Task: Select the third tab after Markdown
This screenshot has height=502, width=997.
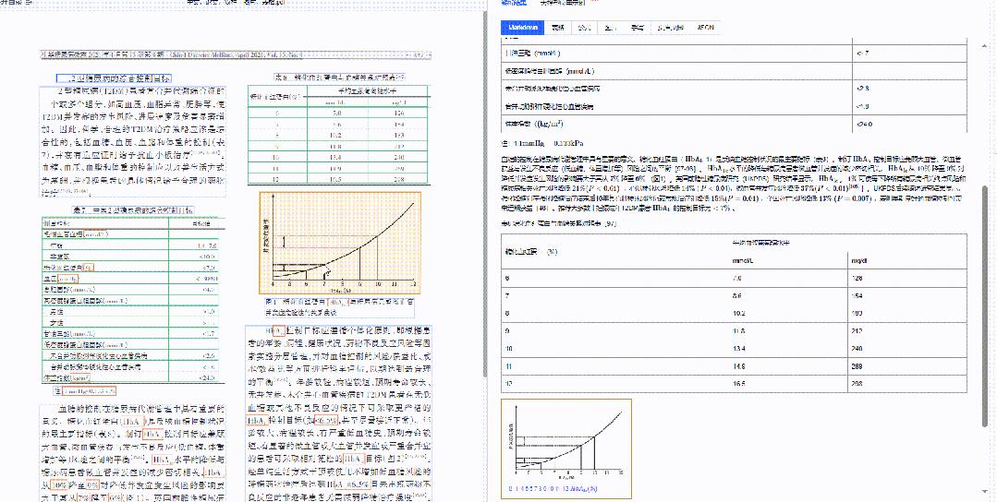Action: point(612,28)
